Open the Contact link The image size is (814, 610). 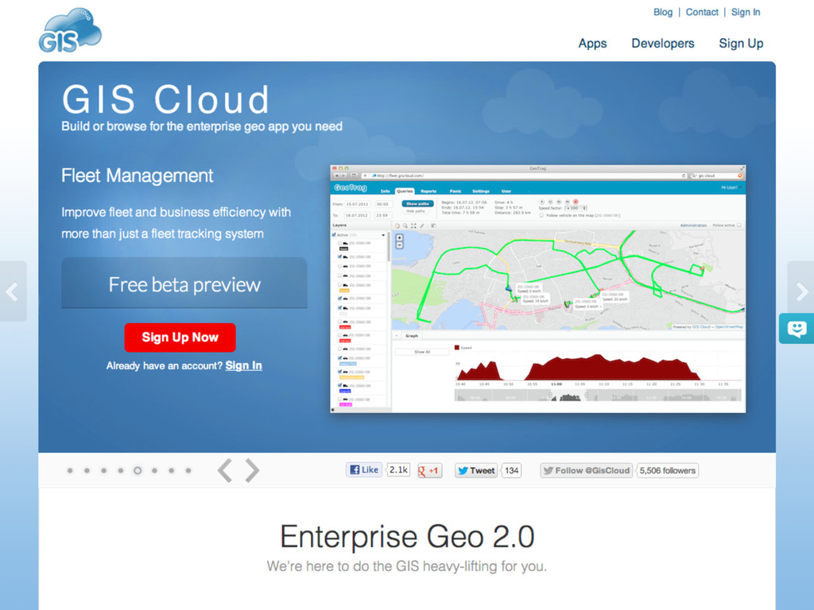coord(702,13)
